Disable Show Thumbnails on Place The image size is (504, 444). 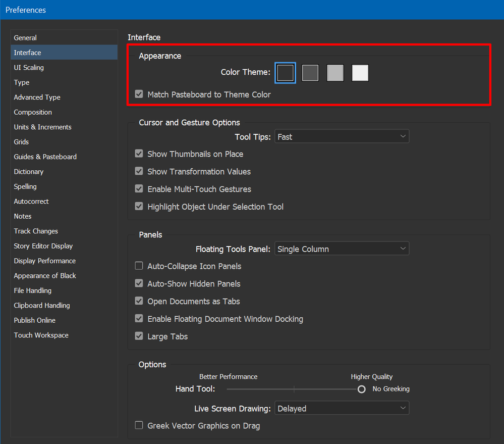coord(139,154)
